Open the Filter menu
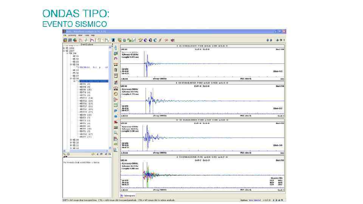Viewport: 363px width, 204px height. (x=80, y=36)
